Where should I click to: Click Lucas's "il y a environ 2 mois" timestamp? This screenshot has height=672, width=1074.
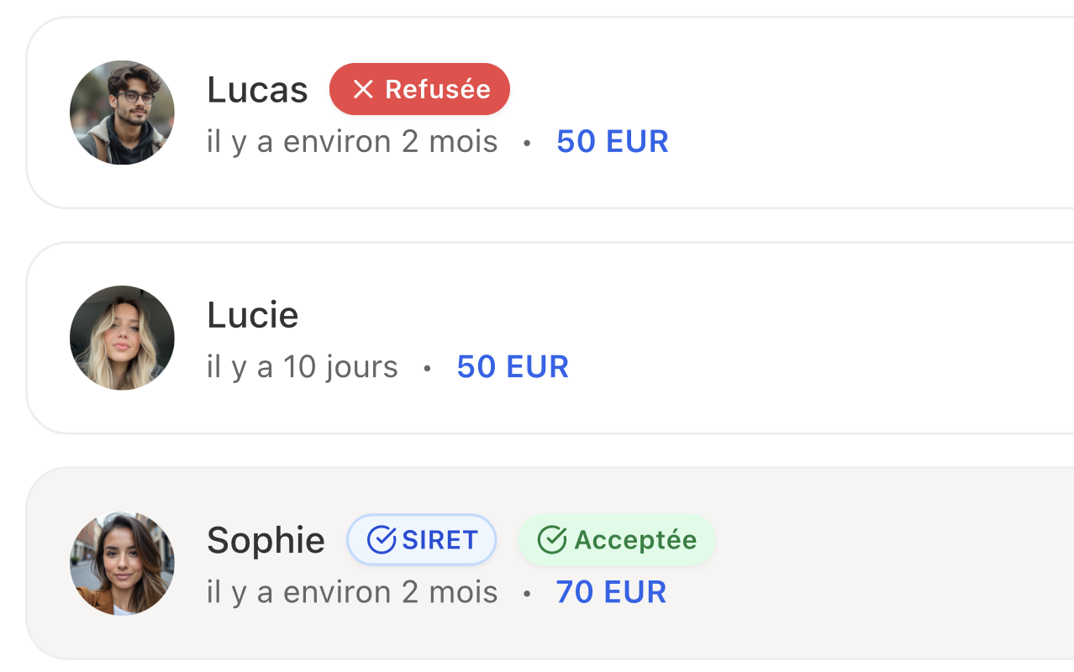352,142
